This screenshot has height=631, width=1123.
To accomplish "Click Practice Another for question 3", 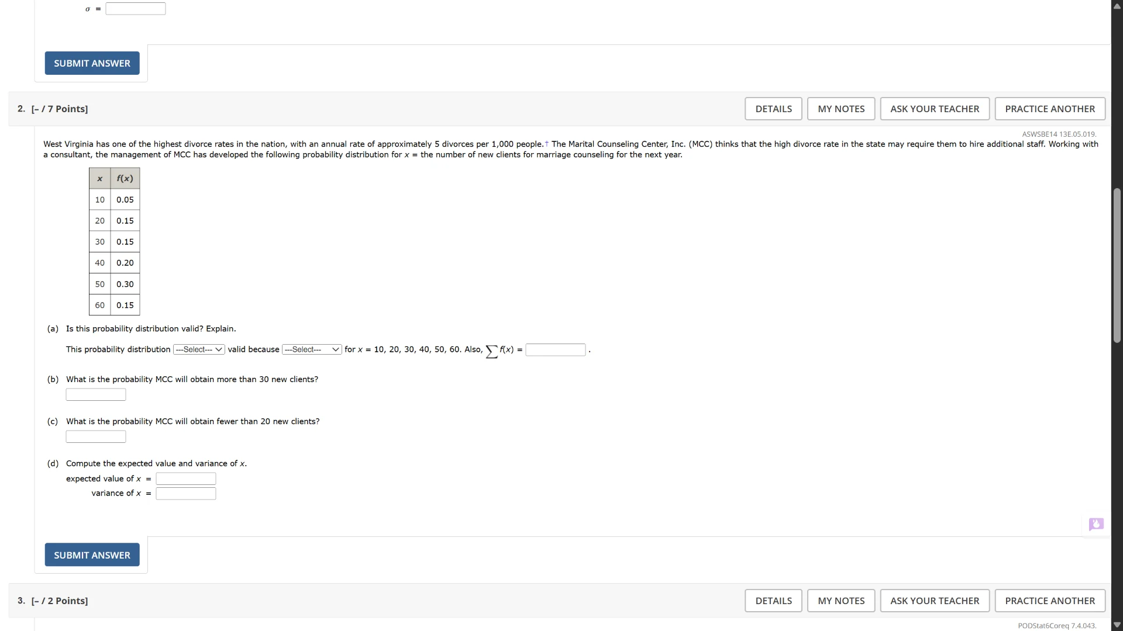I will click(x=1049, y=601).
